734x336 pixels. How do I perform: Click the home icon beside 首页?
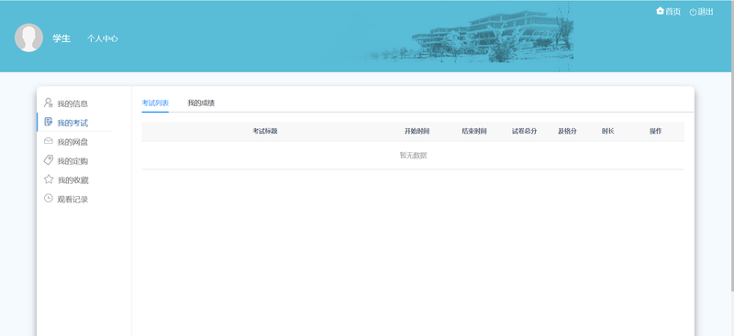click(x=660, y=11)
